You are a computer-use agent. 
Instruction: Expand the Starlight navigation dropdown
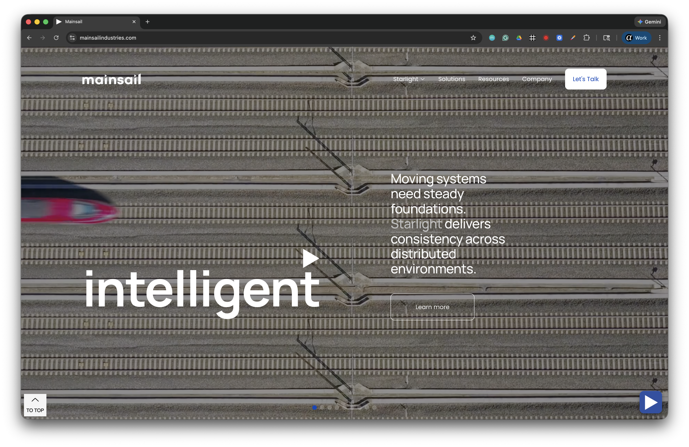pyautogui.click(x=409, y=79)
